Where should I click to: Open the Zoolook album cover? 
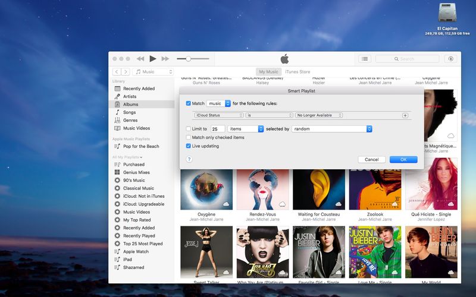click(x=375, y=189)
